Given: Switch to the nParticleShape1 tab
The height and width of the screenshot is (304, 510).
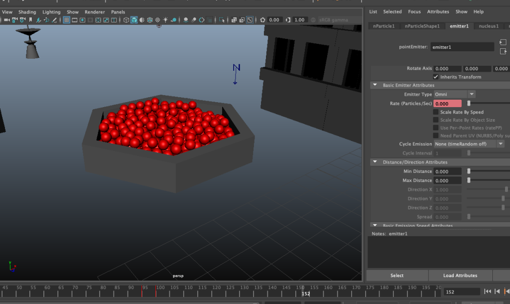Looking at the screenshot, I should click(422, 26).
